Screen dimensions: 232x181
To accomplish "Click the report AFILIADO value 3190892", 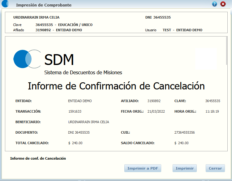I will pyautogui.click(x=154, y=101).
